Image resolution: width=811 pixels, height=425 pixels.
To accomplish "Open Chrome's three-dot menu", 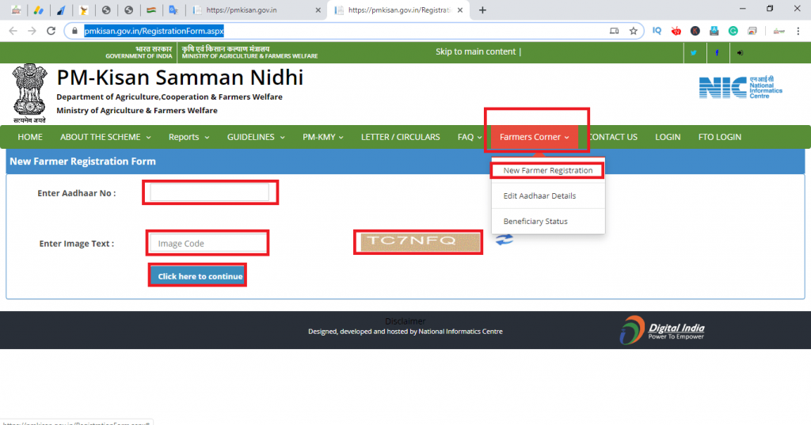I will click(x=798, y=31).
